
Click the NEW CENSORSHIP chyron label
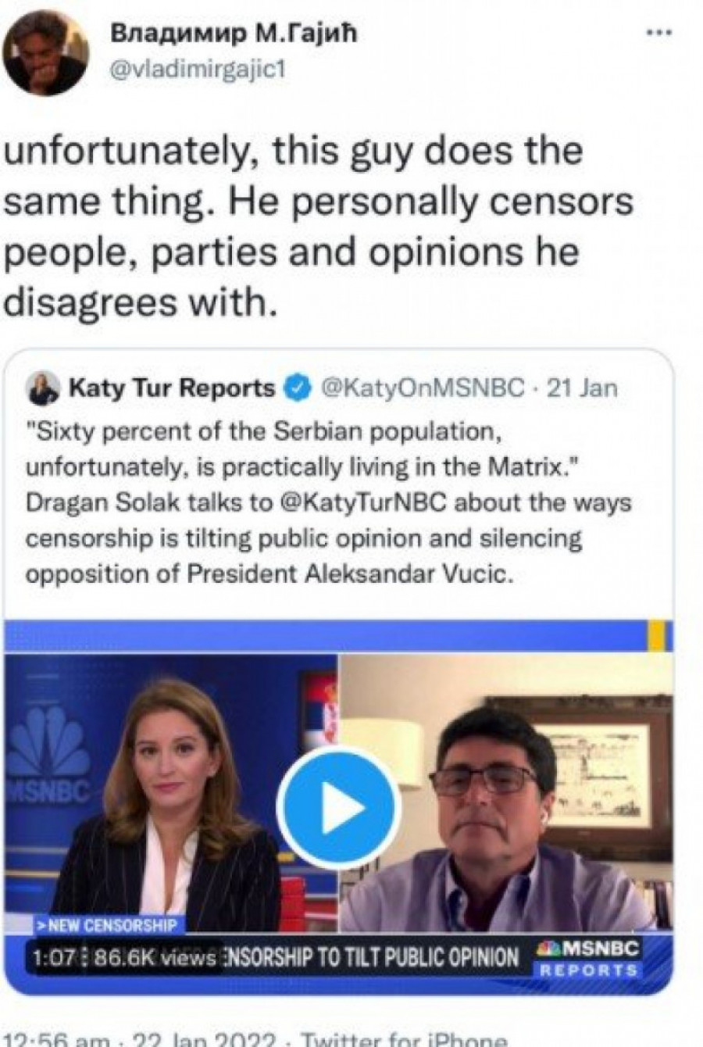[x=107, y=926]
